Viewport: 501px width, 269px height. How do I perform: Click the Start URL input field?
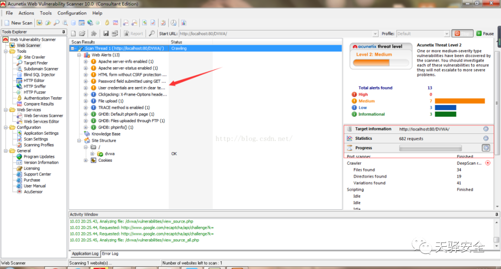pos(276,34)
